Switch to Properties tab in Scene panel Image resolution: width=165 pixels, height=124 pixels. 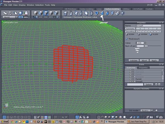(143, 68)
